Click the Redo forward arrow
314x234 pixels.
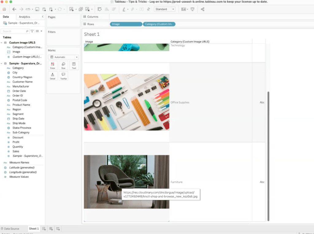point(21,9)
